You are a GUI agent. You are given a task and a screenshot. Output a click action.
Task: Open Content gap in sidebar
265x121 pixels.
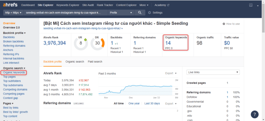coord(11,98)
